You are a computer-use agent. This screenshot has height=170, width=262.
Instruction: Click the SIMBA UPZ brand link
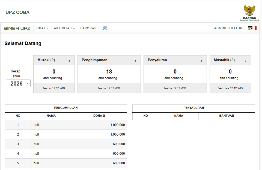(17, 28)
